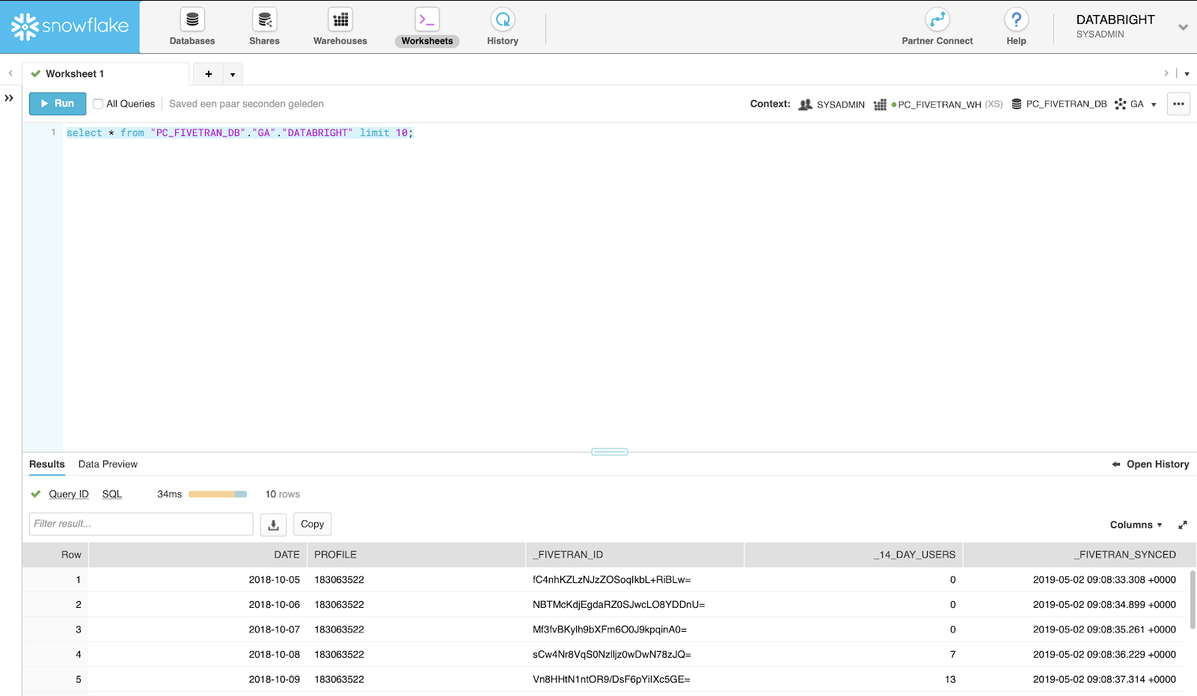This screenshot has height=696, width=1197.
Task: Go to next worksheet tabs chevron
Action: pos(1166,73)
